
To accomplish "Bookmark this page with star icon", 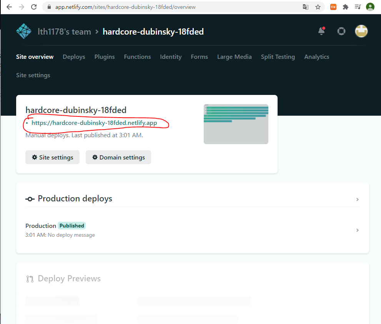I will tap(318, 7).
